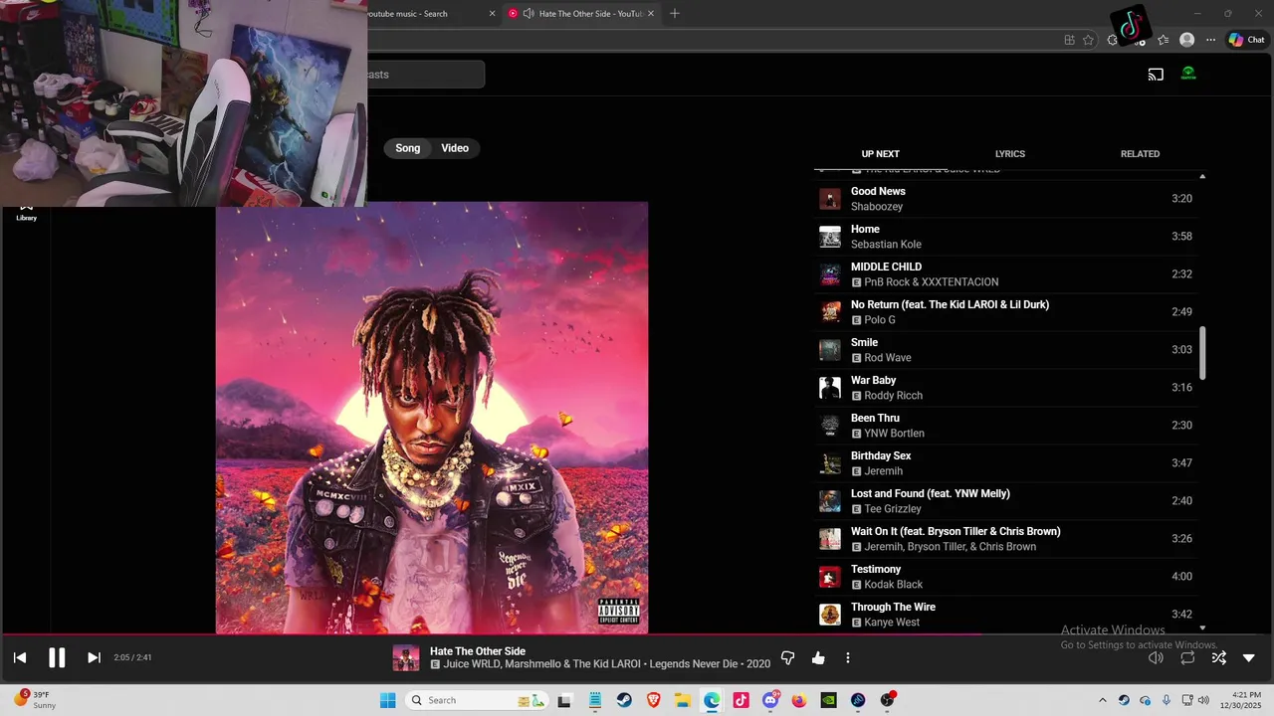The height and width of the screenshot is (716, 1274).
Task: Dislike Hate The Other Side
Action: click(x=787, y=658)
